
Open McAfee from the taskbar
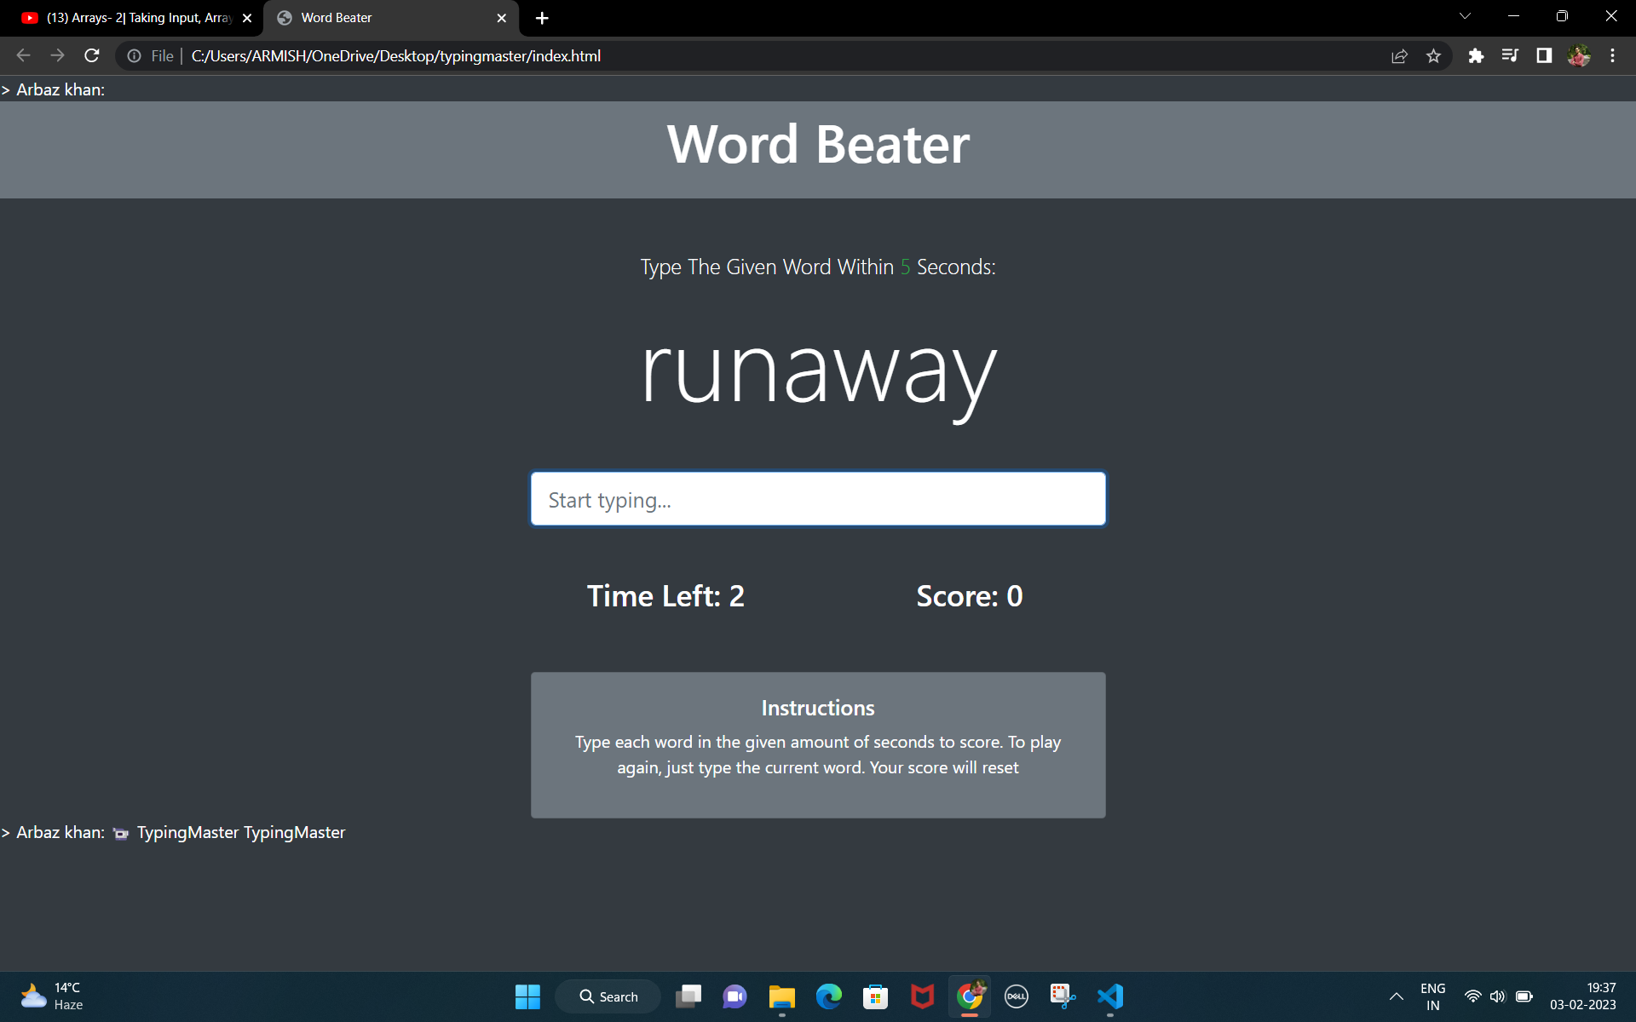(922, 996)
